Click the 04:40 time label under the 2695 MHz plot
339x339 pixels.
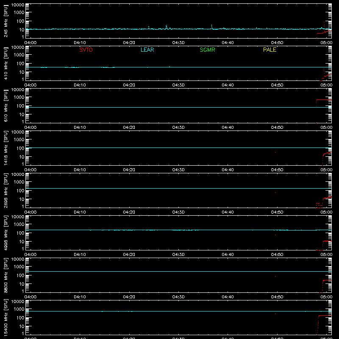coord(228,212)
